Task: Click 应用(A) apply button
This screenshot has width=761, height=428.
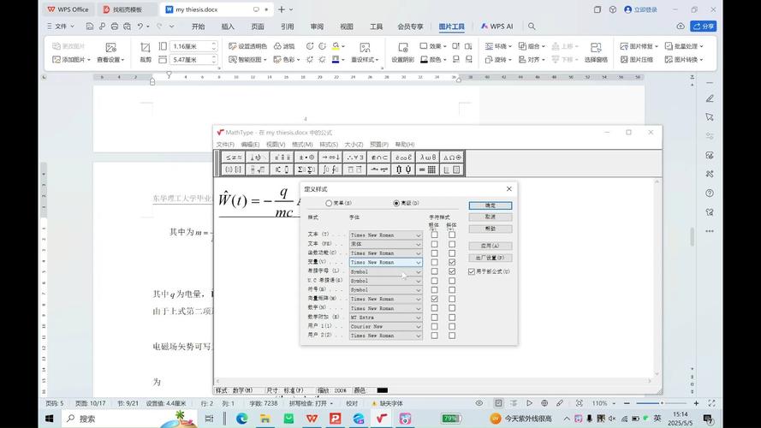Action: (490, 246)
